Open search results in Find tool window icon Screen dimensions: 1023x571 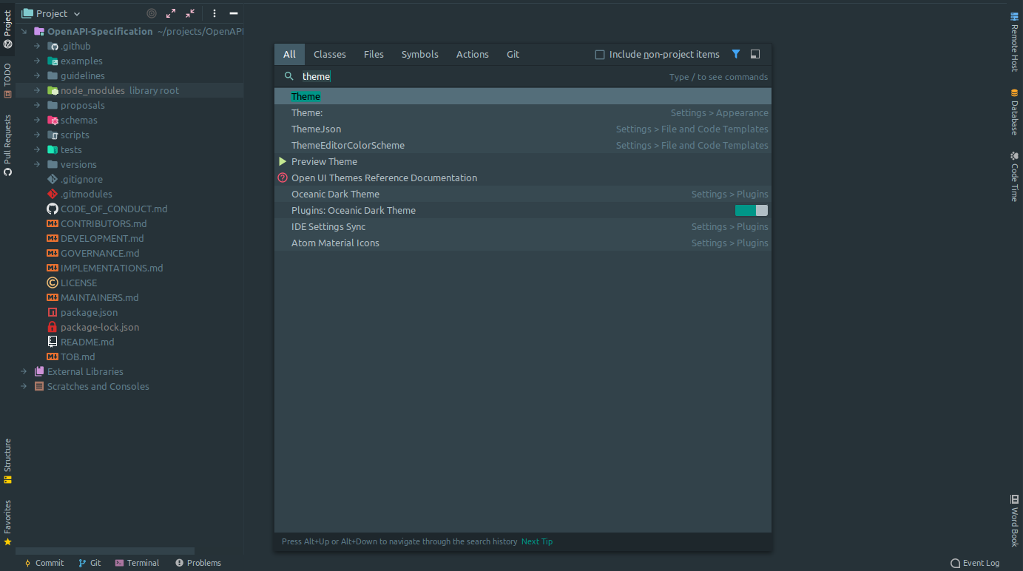(755, 54)
